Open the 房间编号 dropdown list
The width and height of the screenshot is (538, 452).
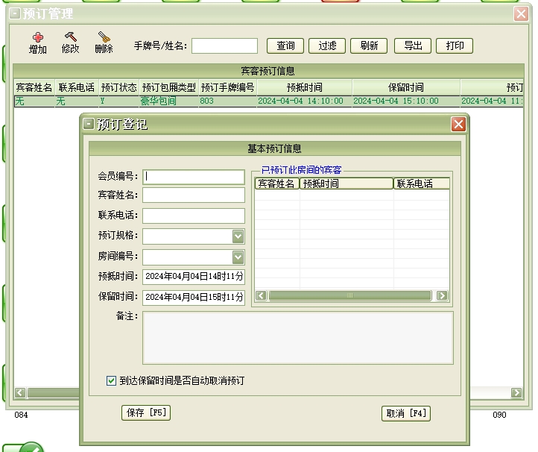click(x=238, y=257)
